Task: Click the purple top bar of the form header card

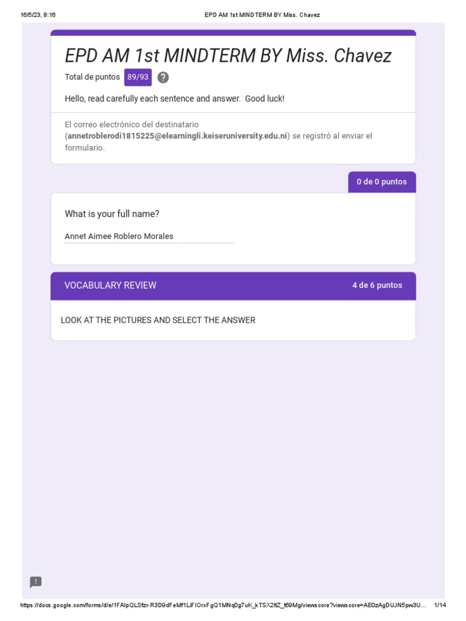Action: pyautogui.click(x=233, y=33)
